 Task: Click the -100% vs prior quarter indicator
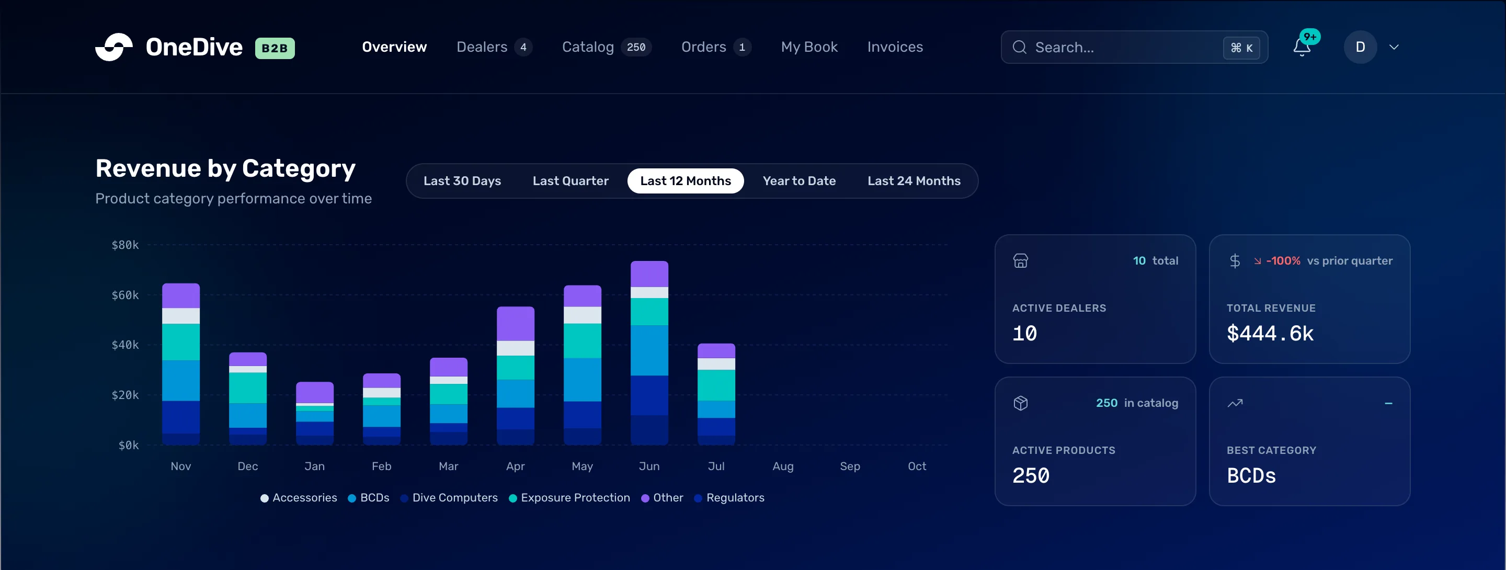point(1322,261)
